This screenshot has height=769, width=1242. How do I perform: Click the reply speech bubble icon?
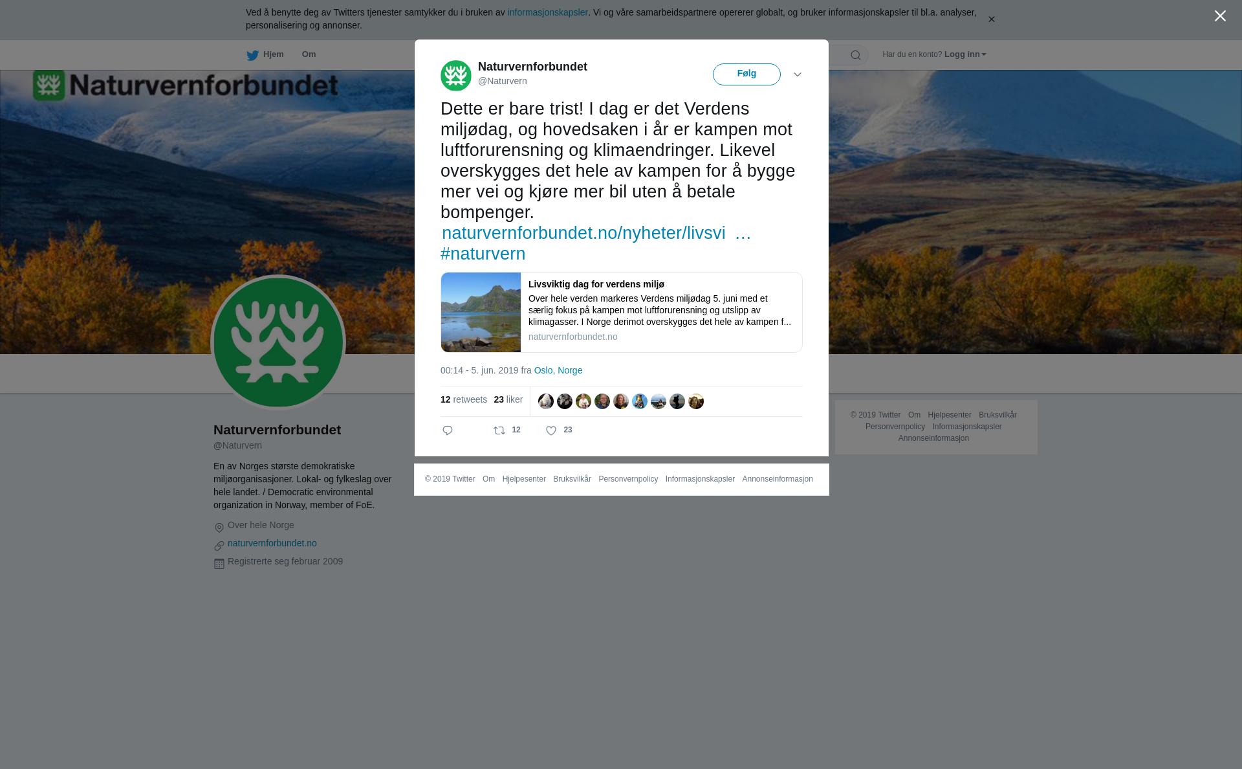(x=448, y=430)
